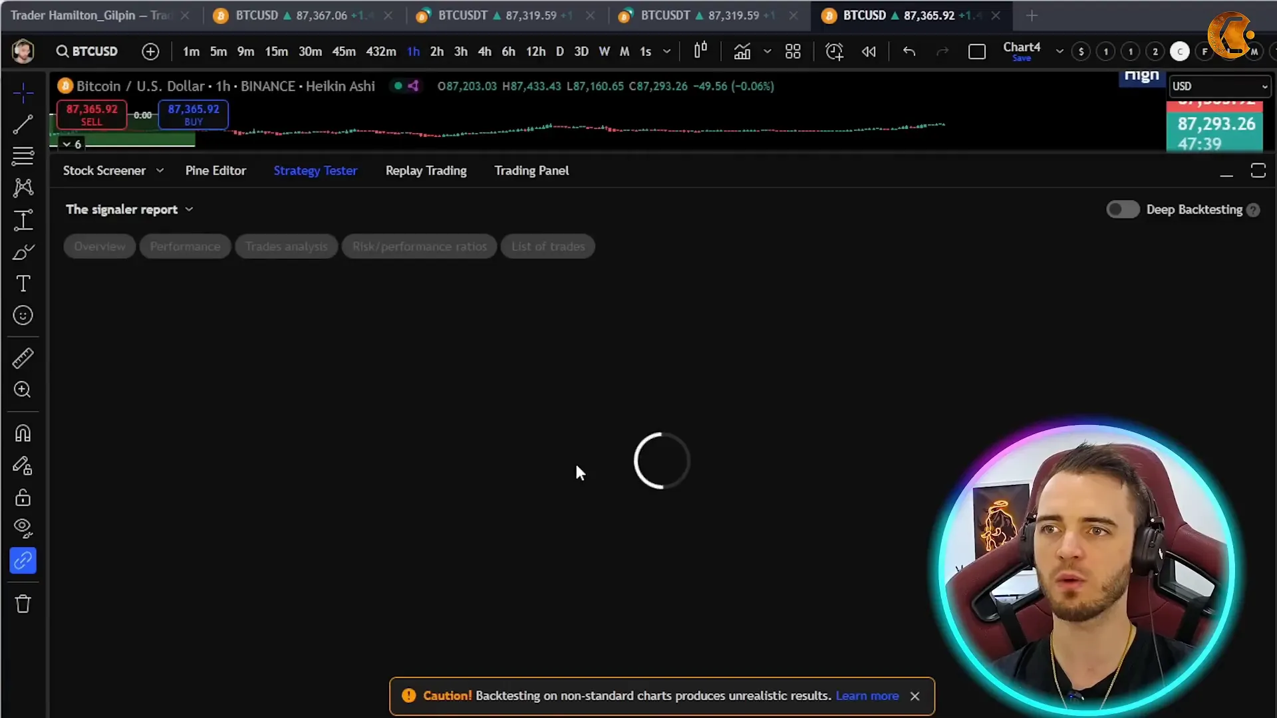1277x718 pixels.
Task: Select the Risk/performance ratios tab
Action: tap(419, 247)
